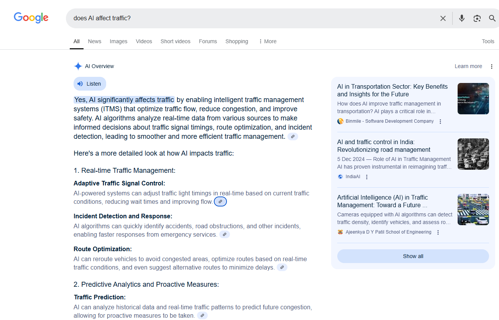Viewport: 499px width, 320px height.
Task: Open Google Lens image search icon
Action: coord(477,18)
